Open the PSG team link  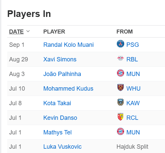[133, 45]
